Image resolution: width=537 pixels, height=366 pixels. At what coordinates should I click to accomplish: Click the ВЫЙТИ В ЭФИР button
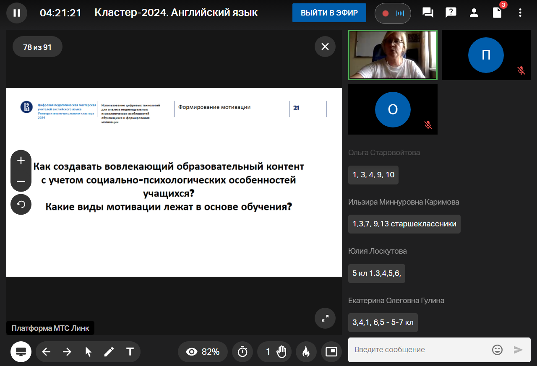pos(329,13)
